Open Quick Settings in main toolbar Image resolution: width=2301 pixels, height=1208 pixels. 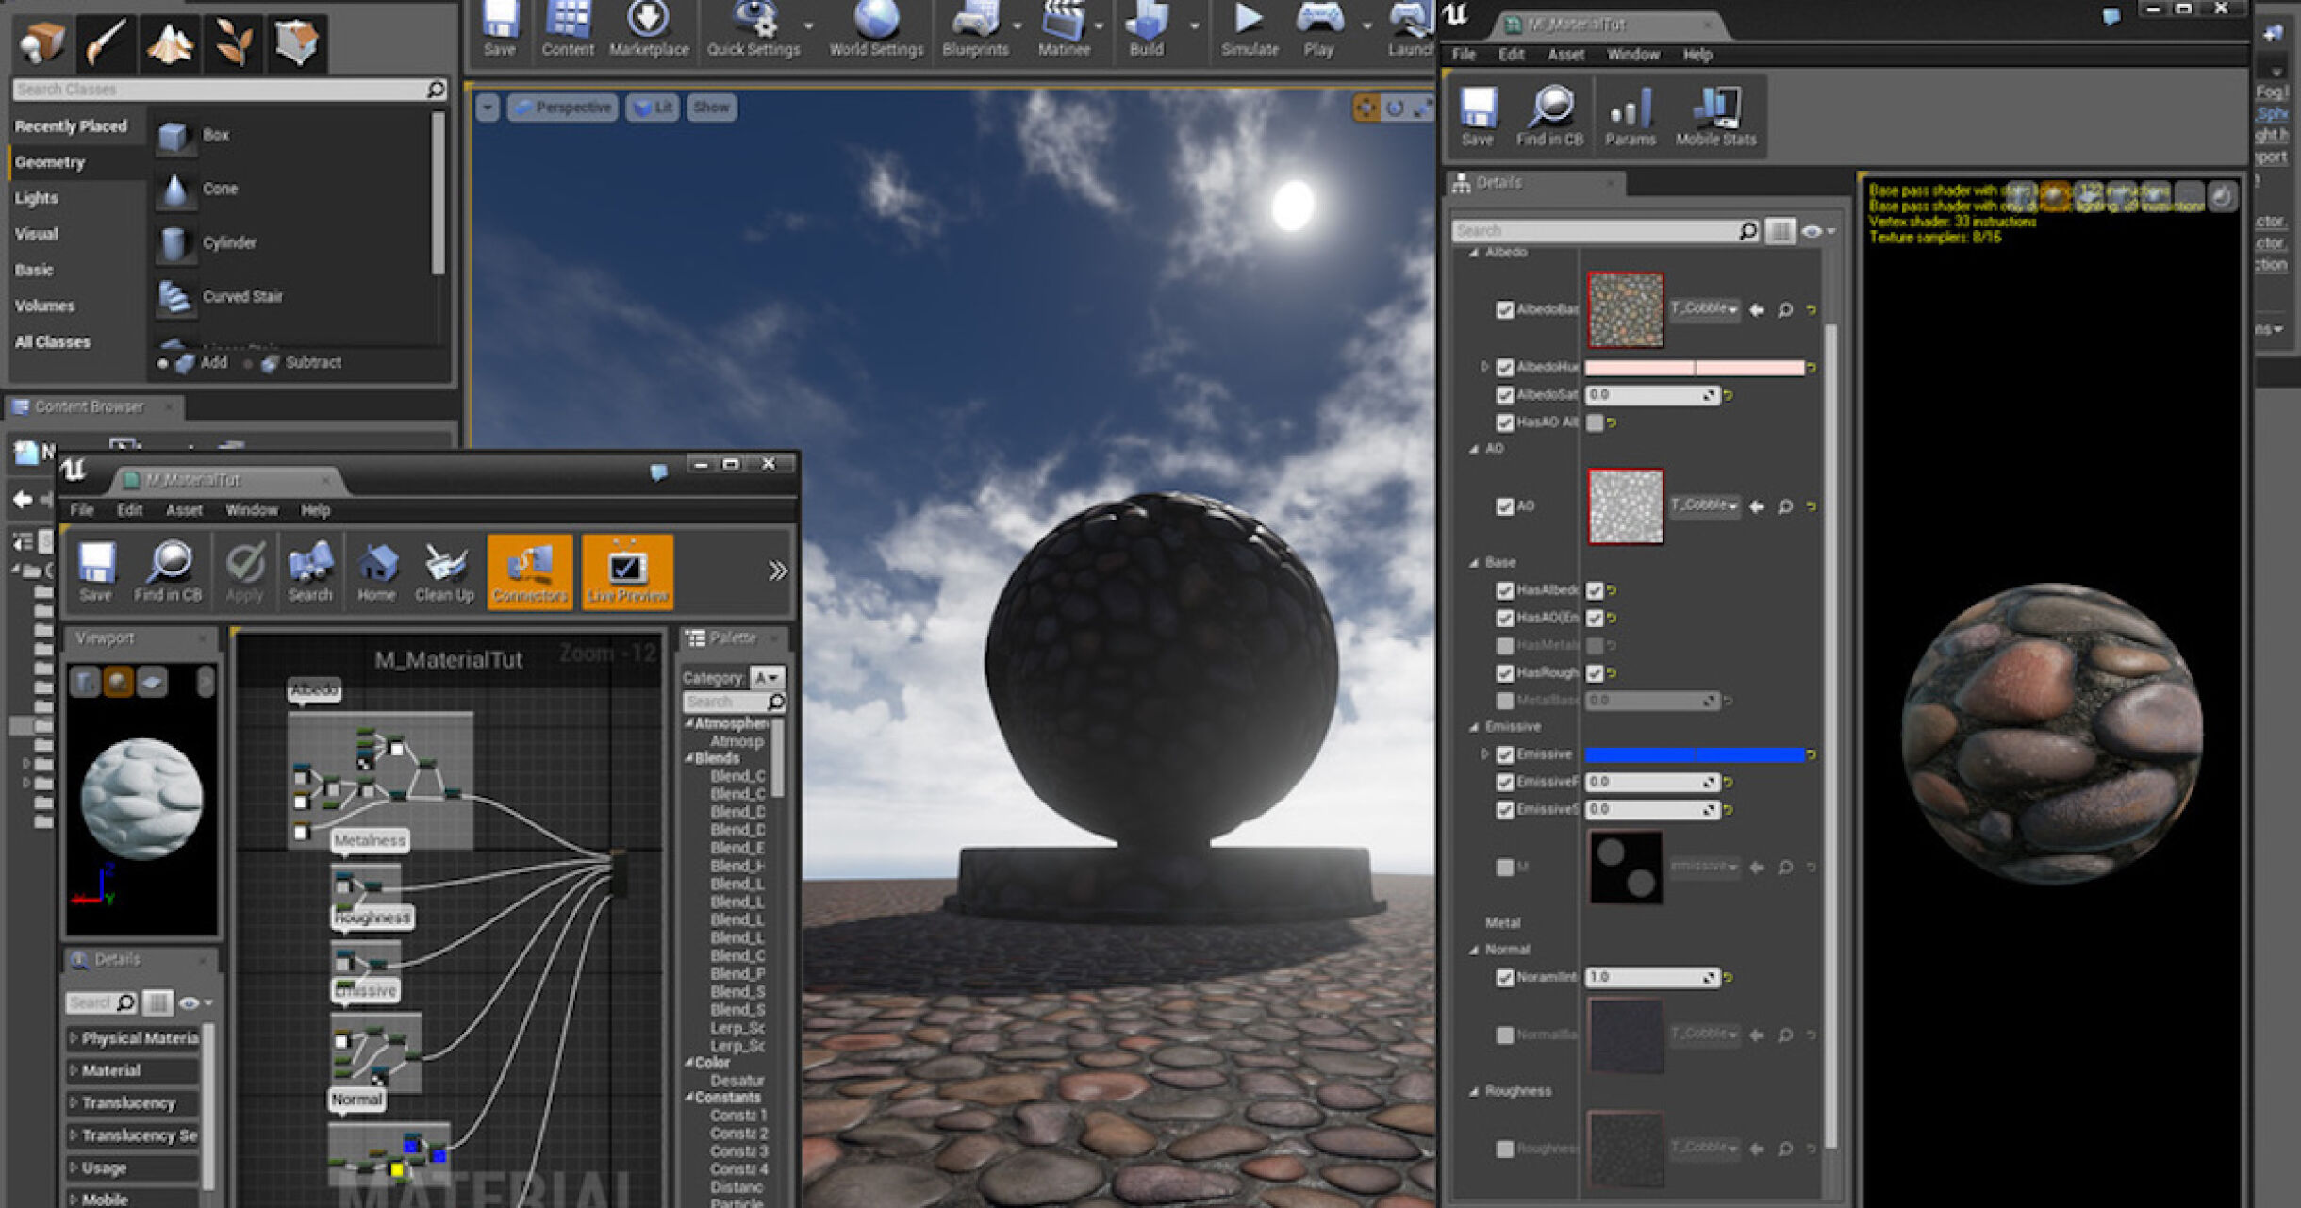pos(753,28)
